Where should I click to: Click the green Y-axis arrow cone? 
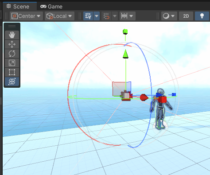(x=125, y=54)
